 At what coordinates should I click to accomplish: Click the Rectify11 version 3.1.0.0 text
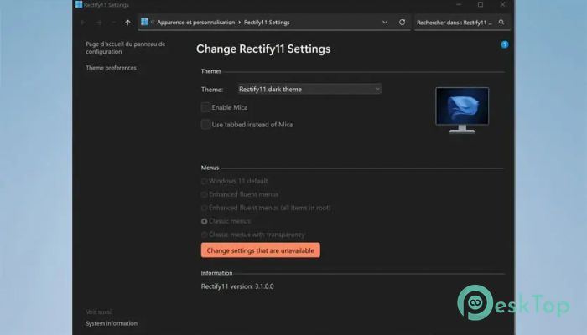point(237,286)
